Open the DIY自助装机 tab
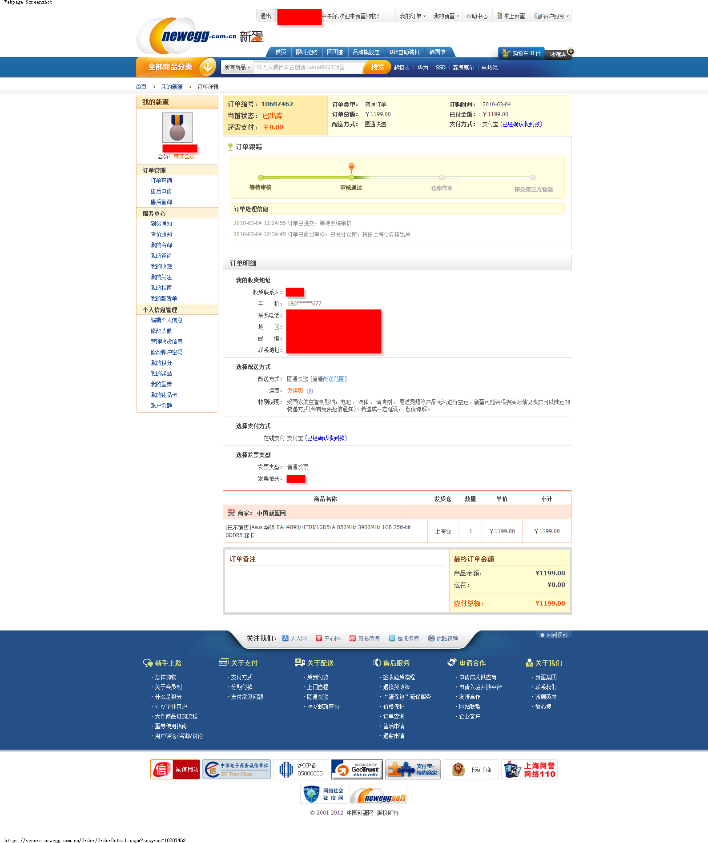The height and width of the screenshot is (843, 708). 404,52
